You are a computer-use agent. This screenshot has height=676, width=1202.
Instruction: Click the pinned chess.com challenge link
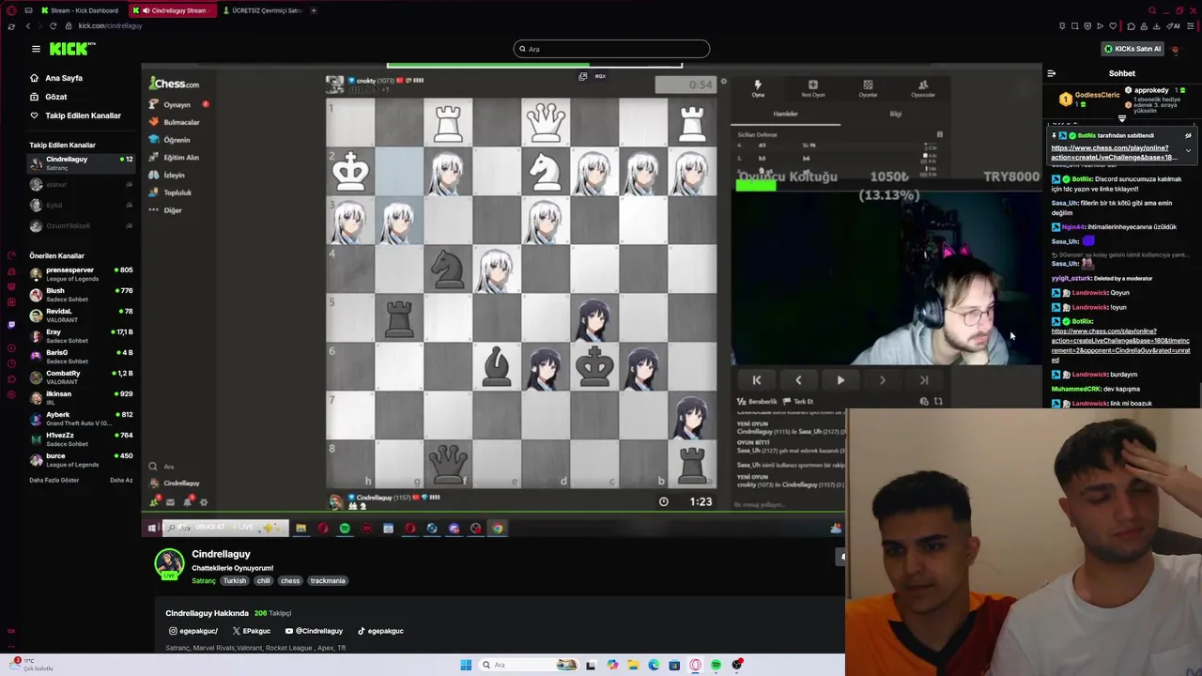coord(1114,152)
